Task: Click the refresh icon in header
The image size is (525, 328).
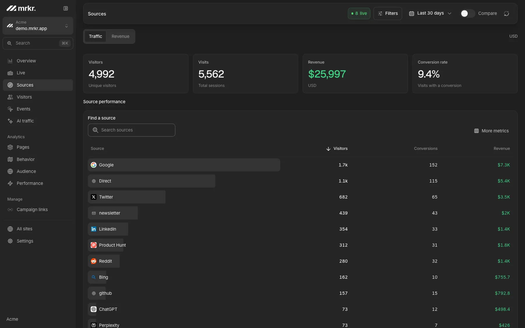Action: [506, 13]
